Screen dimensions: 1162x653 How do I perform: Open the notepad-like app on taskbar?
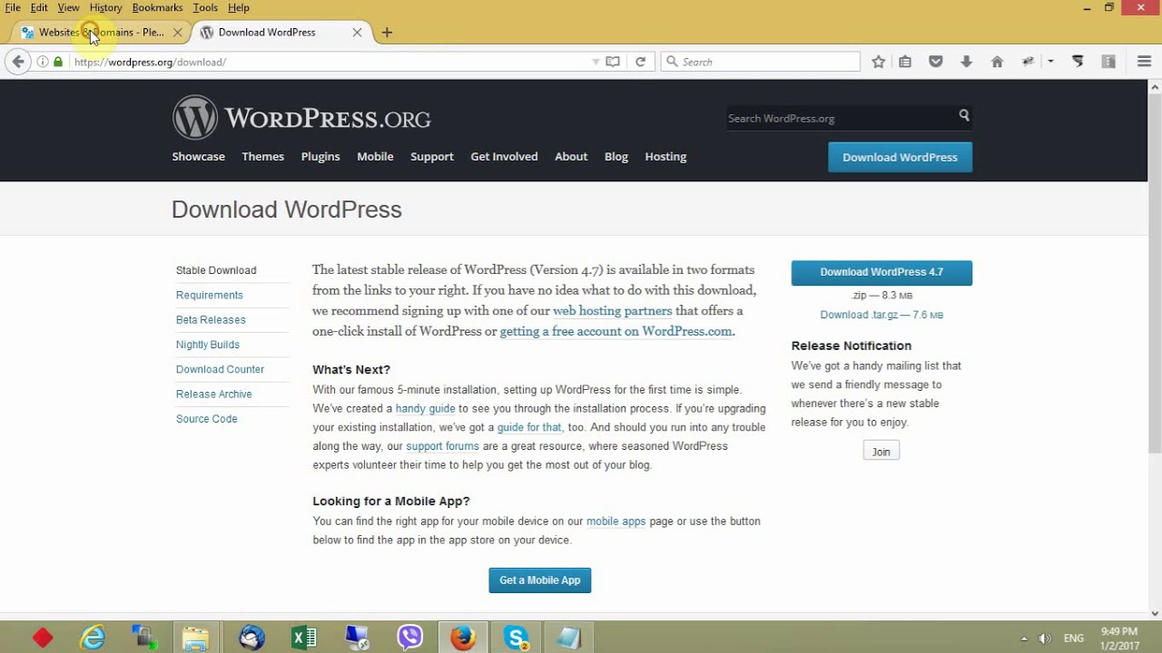pos(568,638)
